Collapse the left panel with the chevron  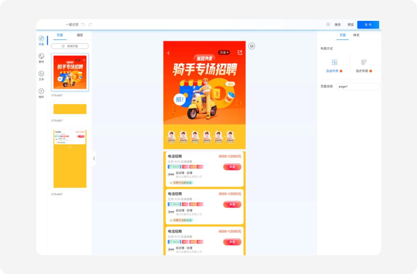tap(94, 159)
